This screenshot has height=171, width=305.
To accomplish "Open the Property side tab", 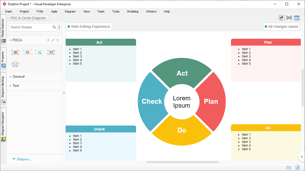I will click(3, 58).
